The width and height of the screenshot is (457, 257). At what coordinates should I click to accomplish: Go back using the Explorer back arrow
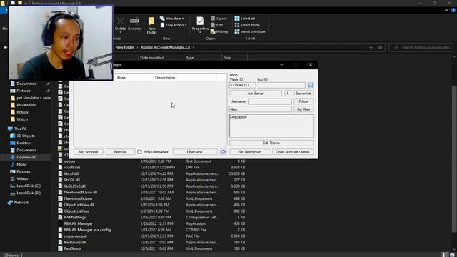(x=6, y=47)
